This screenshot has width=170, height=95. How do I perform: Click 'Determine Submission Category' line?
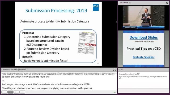click(x=47, y=37)
